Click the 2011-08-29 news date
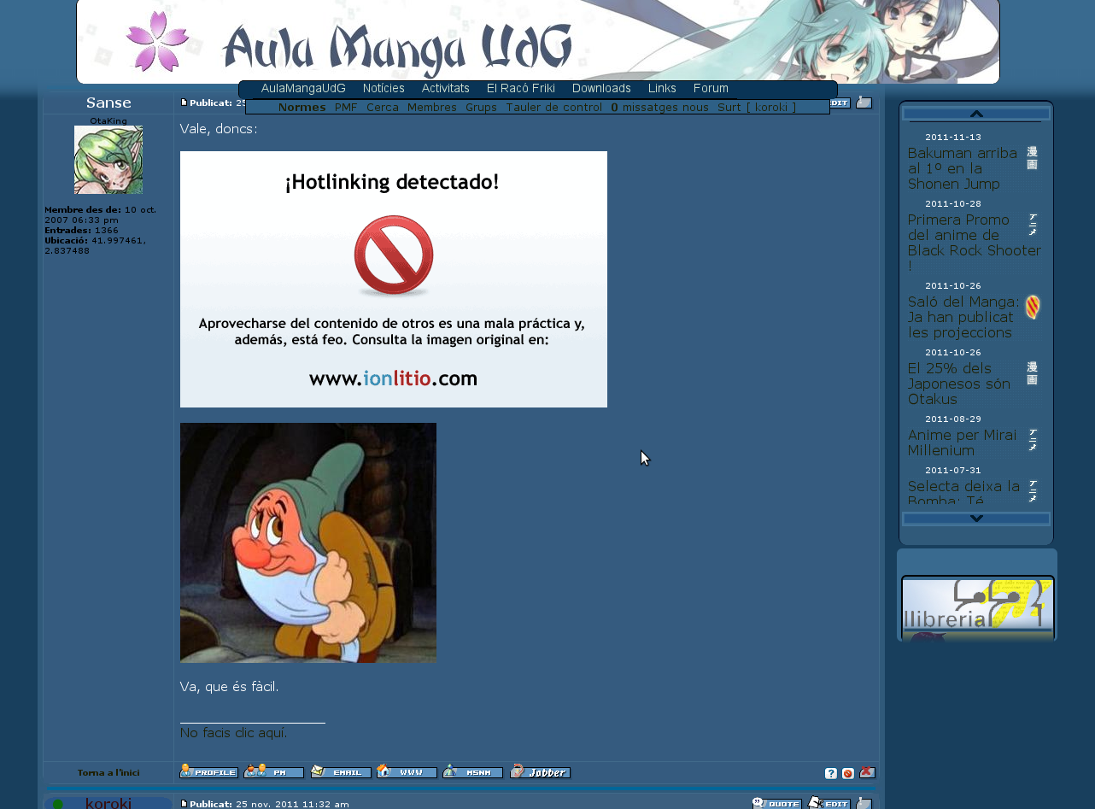Screen dimensions: 1095x809 (953, 419)
